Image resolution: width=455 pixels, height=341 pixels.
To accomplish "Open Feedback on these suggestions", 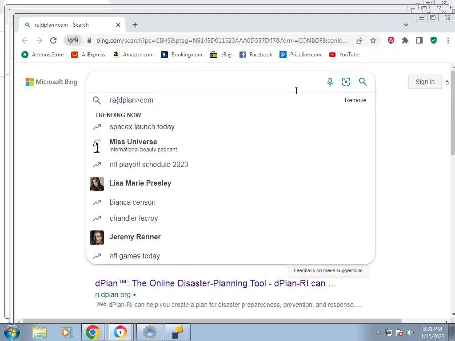I will (x=328, y=270).
